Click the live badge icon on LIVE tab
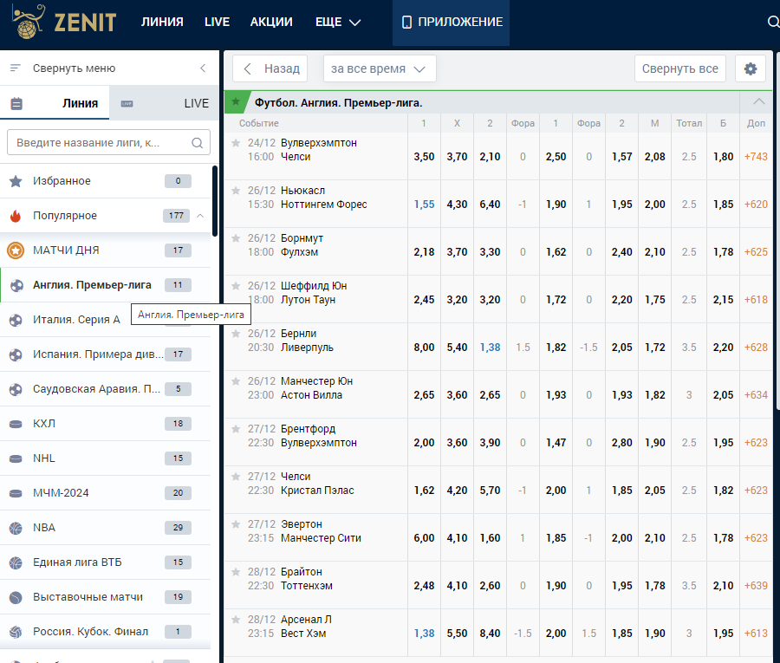780x663 pixels. (x=127, y=103)
